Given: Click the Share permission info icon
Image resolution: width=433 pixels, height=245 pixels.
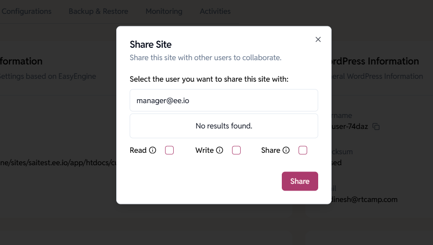Looking at the screenshot, I should click(x=286, y=150).
